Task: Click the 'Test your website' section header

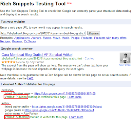Action: pos(13,22)
